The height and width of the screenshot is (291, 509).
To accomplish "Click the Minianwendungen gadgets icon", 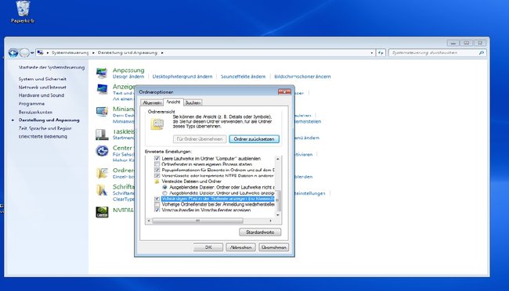I will 102,111.
